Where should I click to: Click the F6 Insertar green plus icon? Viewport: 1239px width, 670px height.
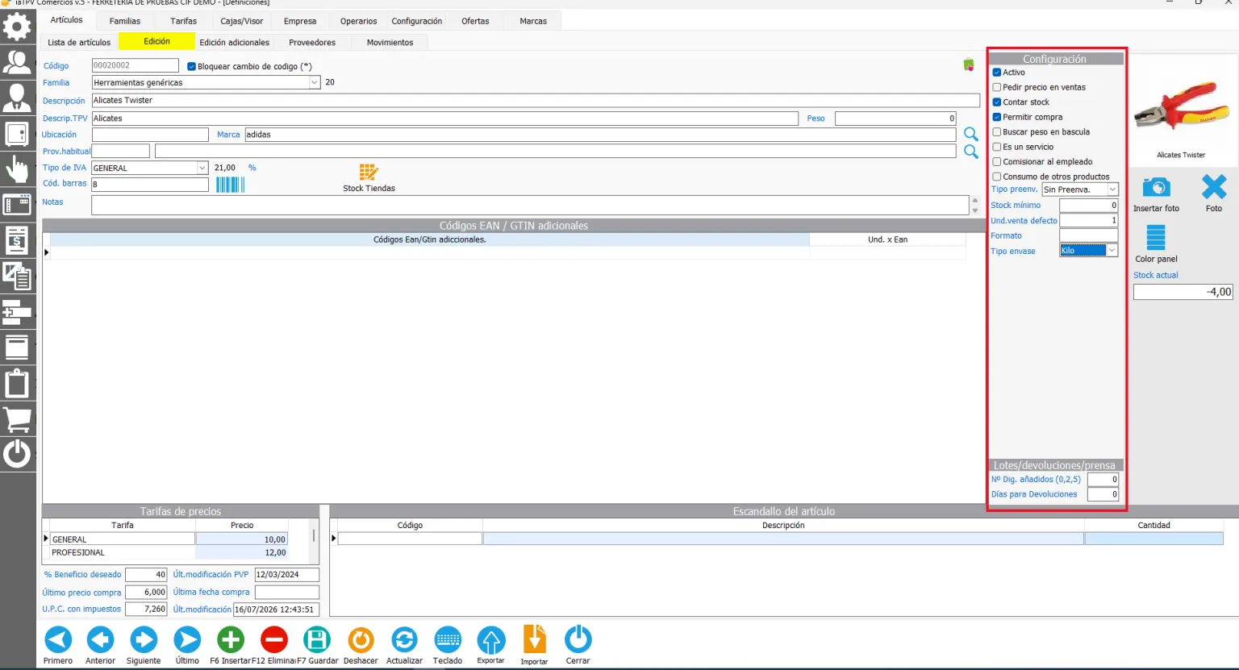point(231,640)
